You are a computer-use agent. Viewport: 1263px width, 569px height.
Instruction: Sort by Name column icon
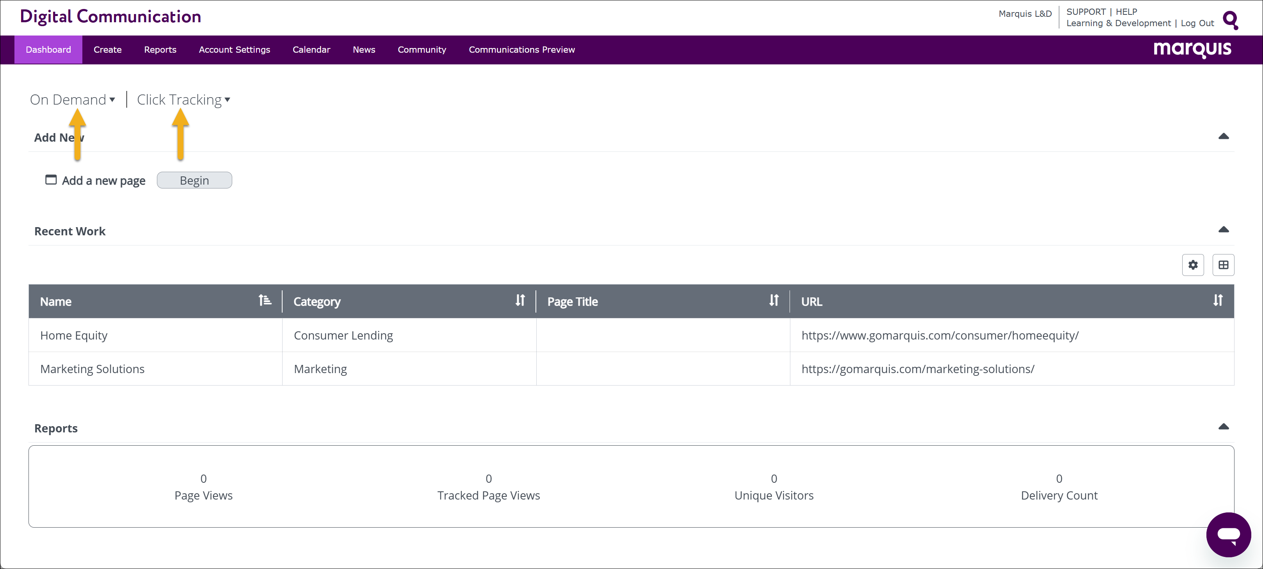click(x=265, y=300)
